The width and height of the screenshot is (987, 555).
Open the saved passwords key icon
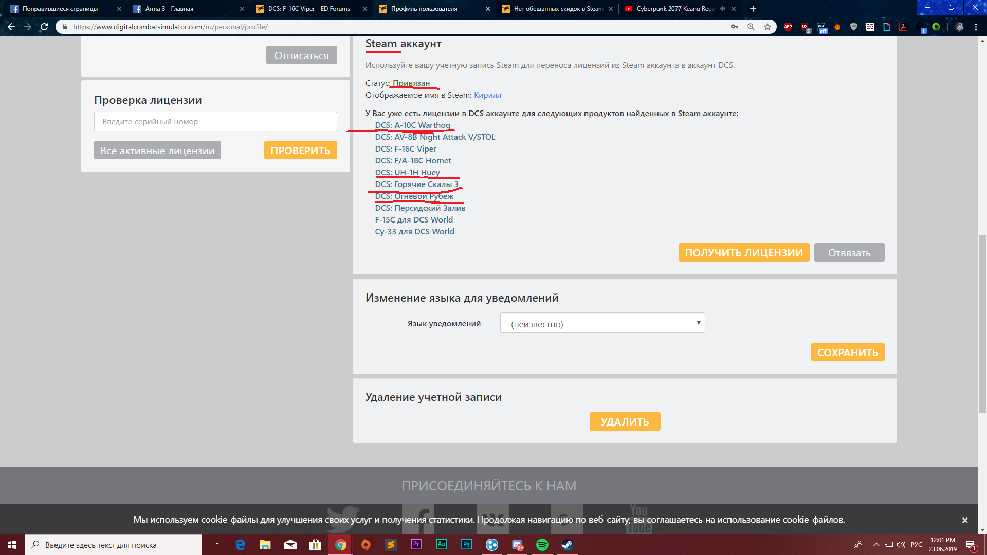pos(735,27)
